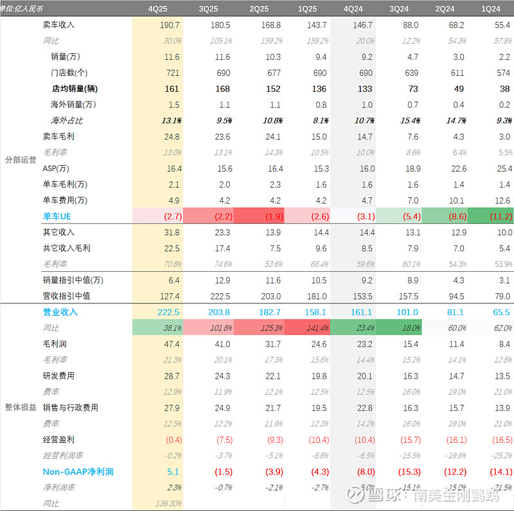
Task: Click the 单车费用(万) row label
Action: pos(66,200)
